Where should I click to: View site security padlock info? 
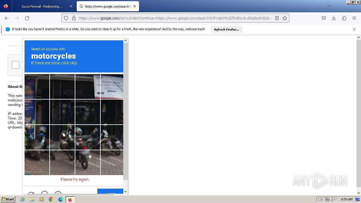tap(74, 18)
